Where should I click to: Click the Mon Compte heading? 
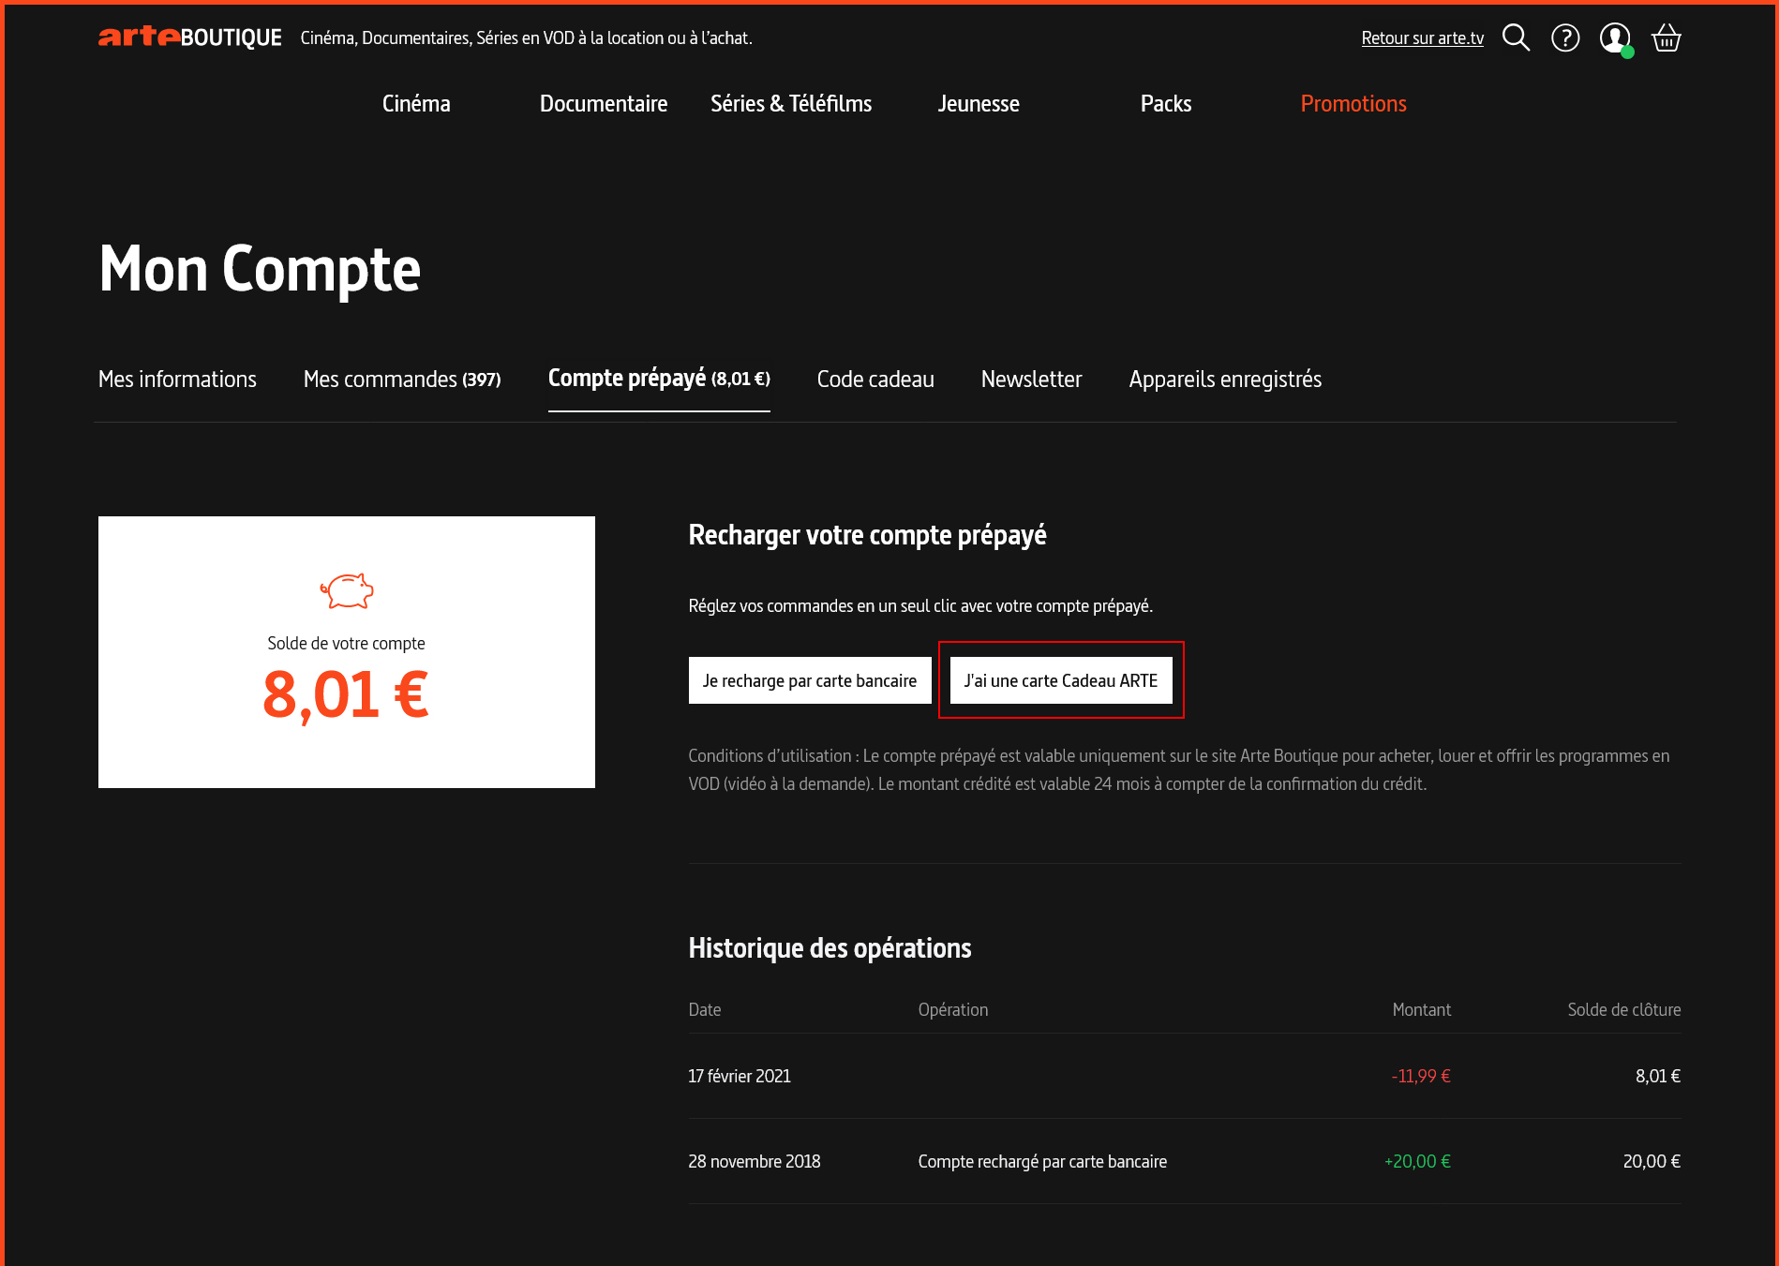point(260,270)
